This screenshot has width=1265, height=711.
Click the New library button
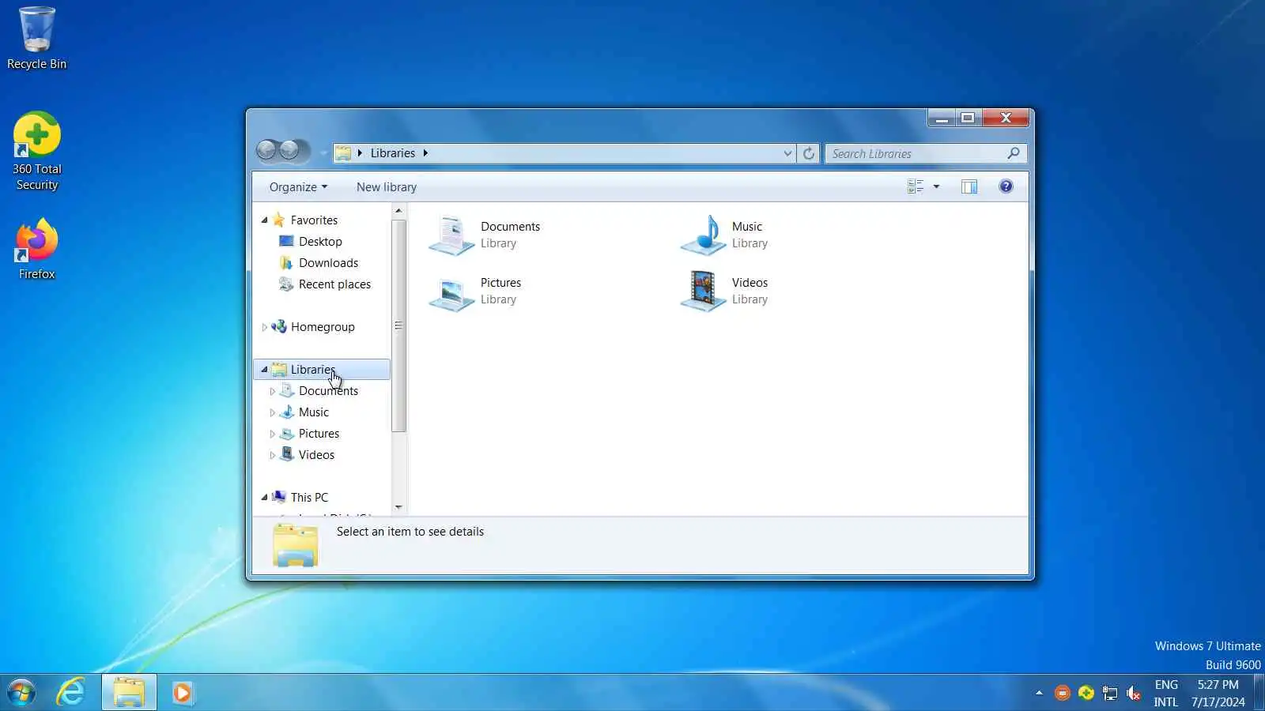click(387, 187)
